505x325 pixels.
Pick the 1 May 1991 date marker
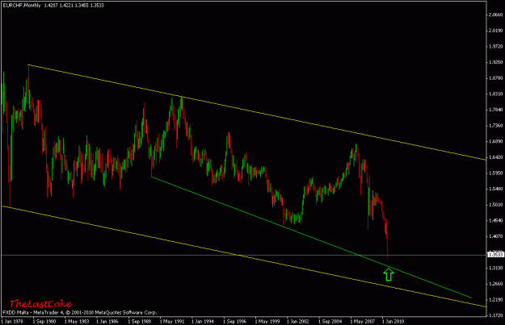[x=171, y=321]
